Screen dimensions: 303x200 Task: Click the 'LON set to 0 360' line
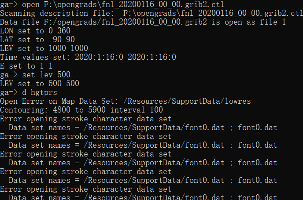(35, 31)
